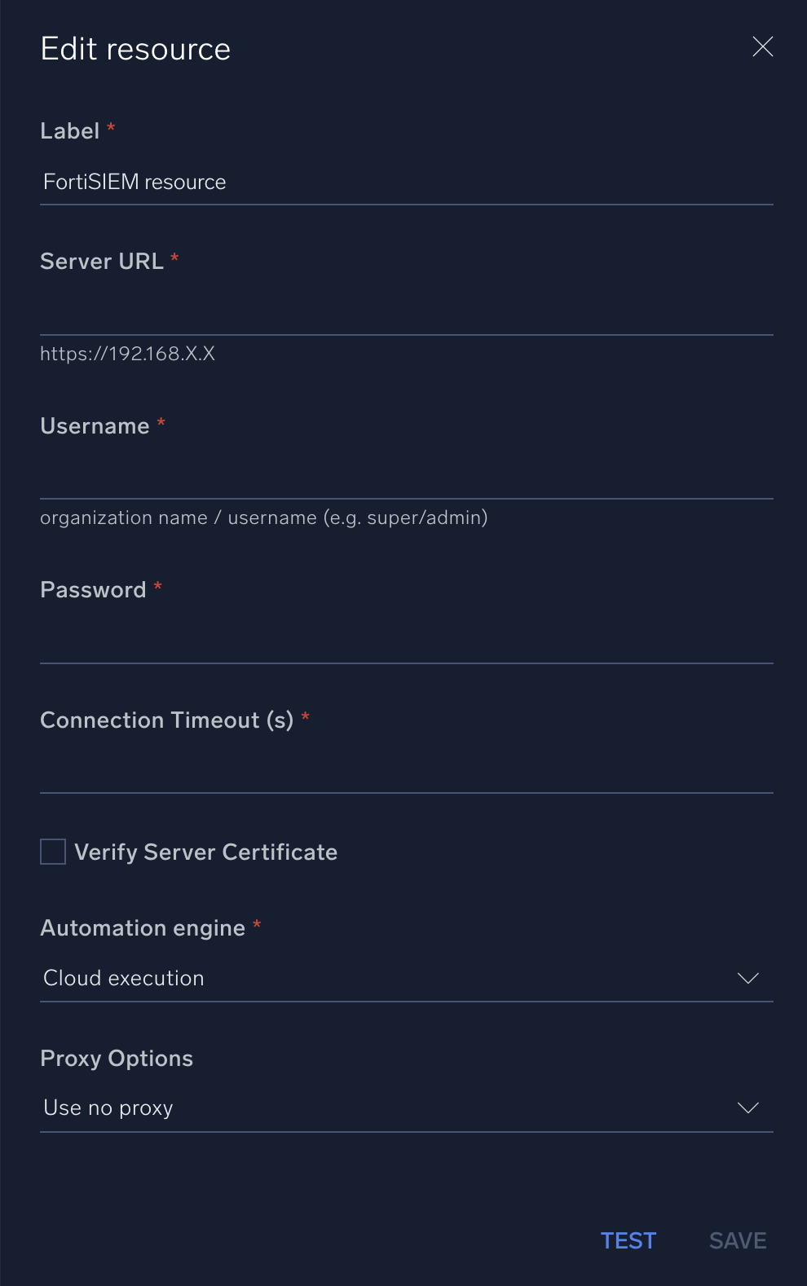
Task: Click the Connection Timeout (s) heading
Action: pos(166,720)
